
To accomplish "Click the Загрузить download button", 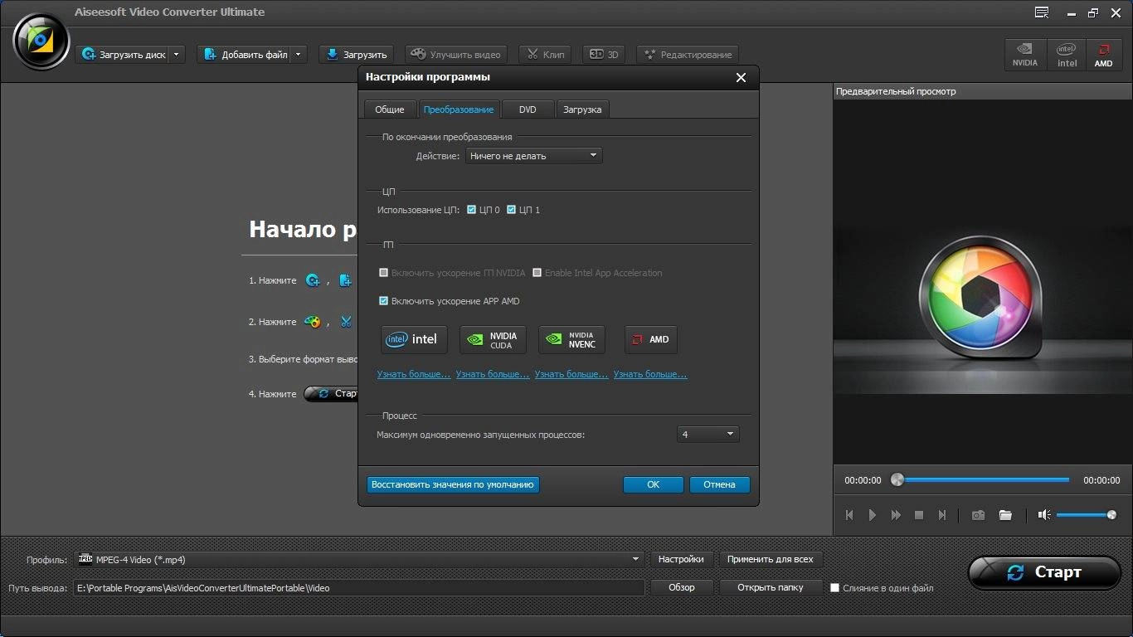I will pos(356,55).
